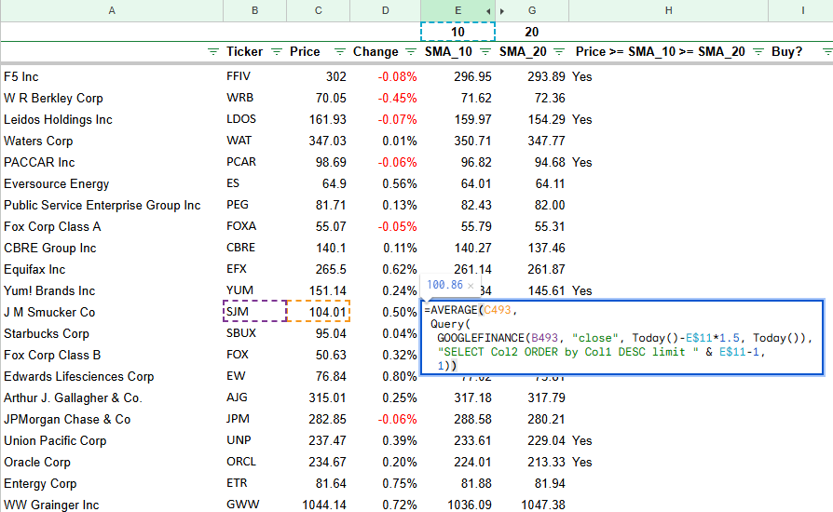Click the Yum! Brands Inc cell

(x=112, y=290)
